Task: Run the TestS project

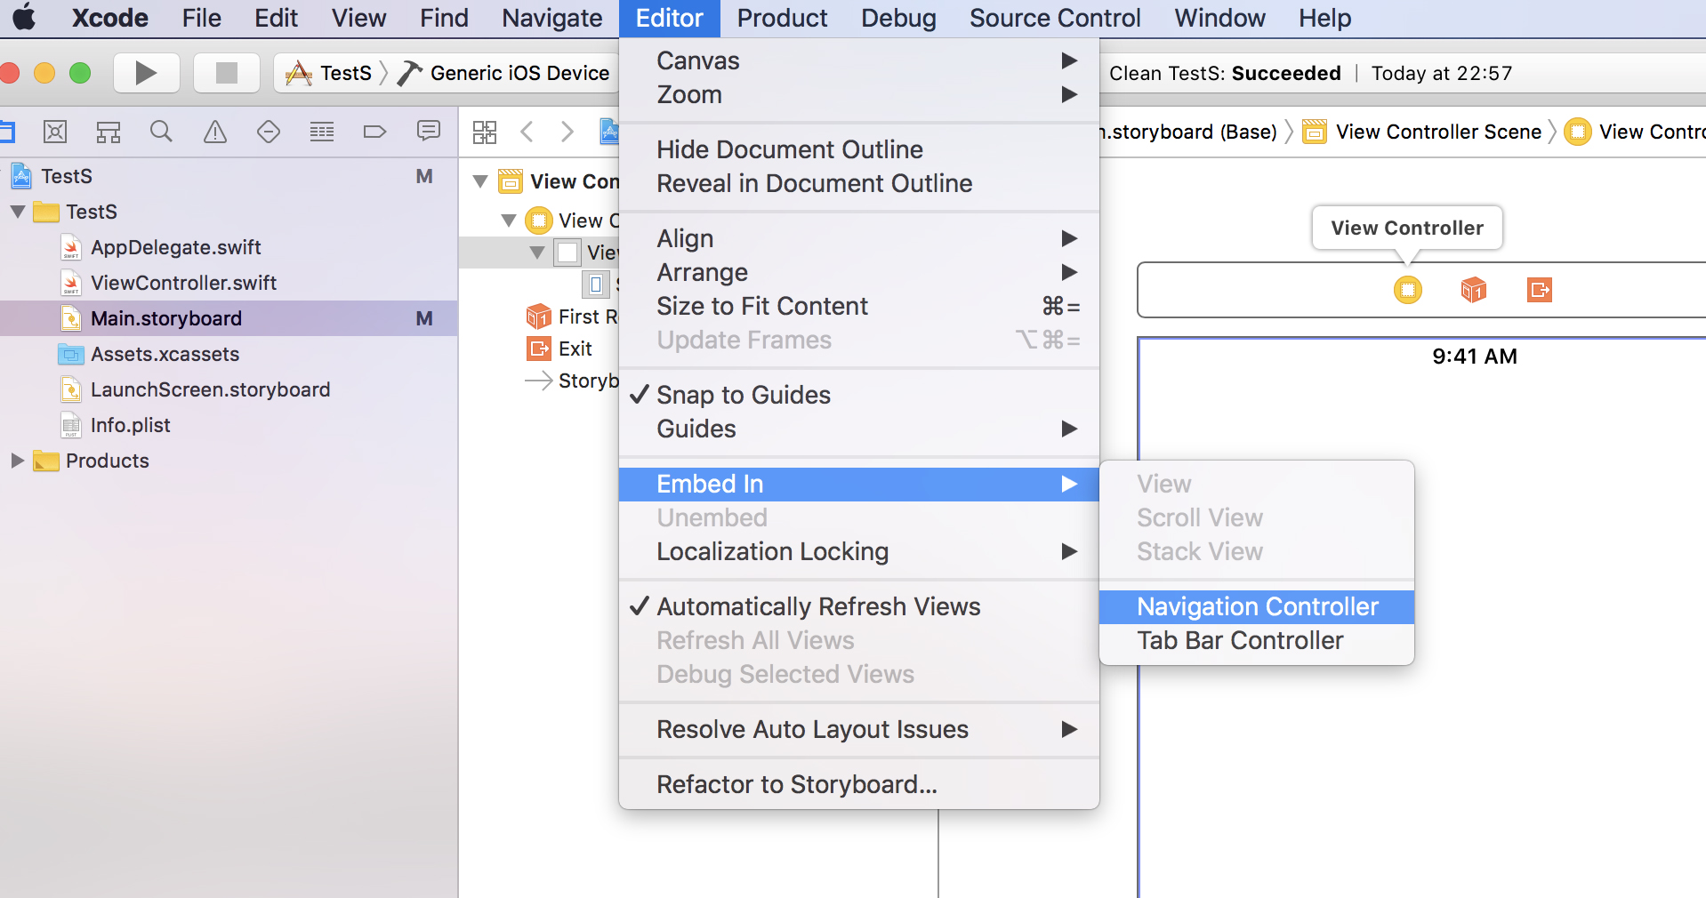Action: (x=146, y=73)
